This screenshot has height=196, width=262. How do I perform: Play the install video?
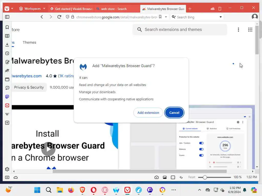(x=48, y=149)
